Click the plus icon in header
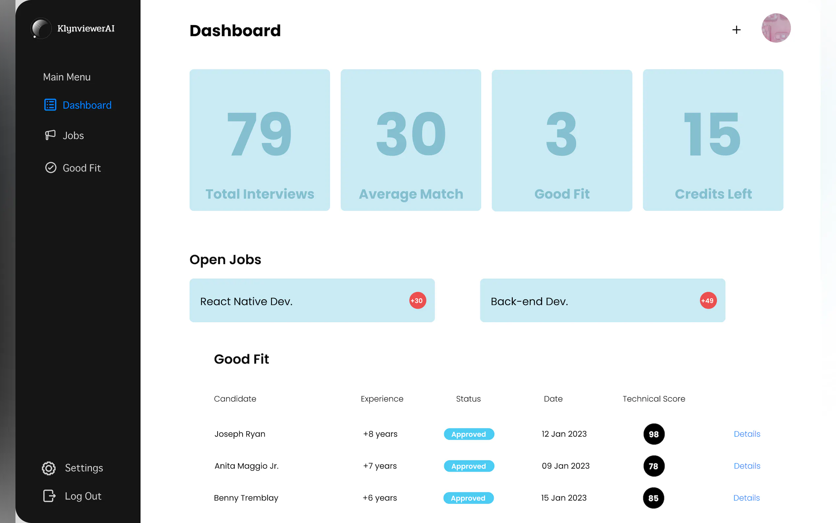 coord(736,30)
